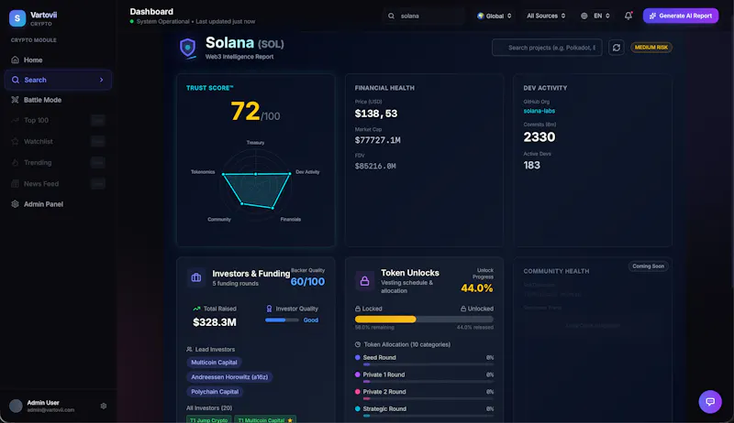Click the Multicoin Capital lead investor tag

point(214,363)
